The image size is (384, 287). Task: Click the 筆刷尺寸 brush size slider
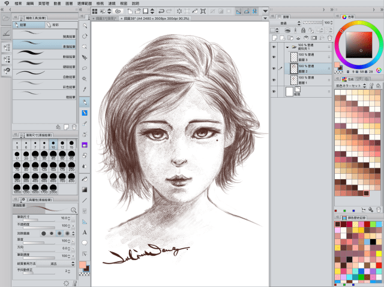(x=39, y=220)
